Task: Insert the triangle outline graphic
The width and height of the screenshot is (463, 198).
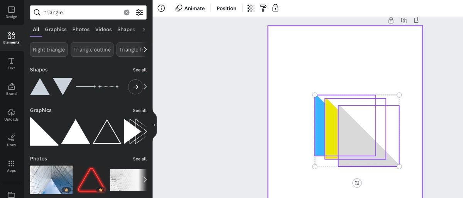Action: pyautogui.click(x=107, y=131)
